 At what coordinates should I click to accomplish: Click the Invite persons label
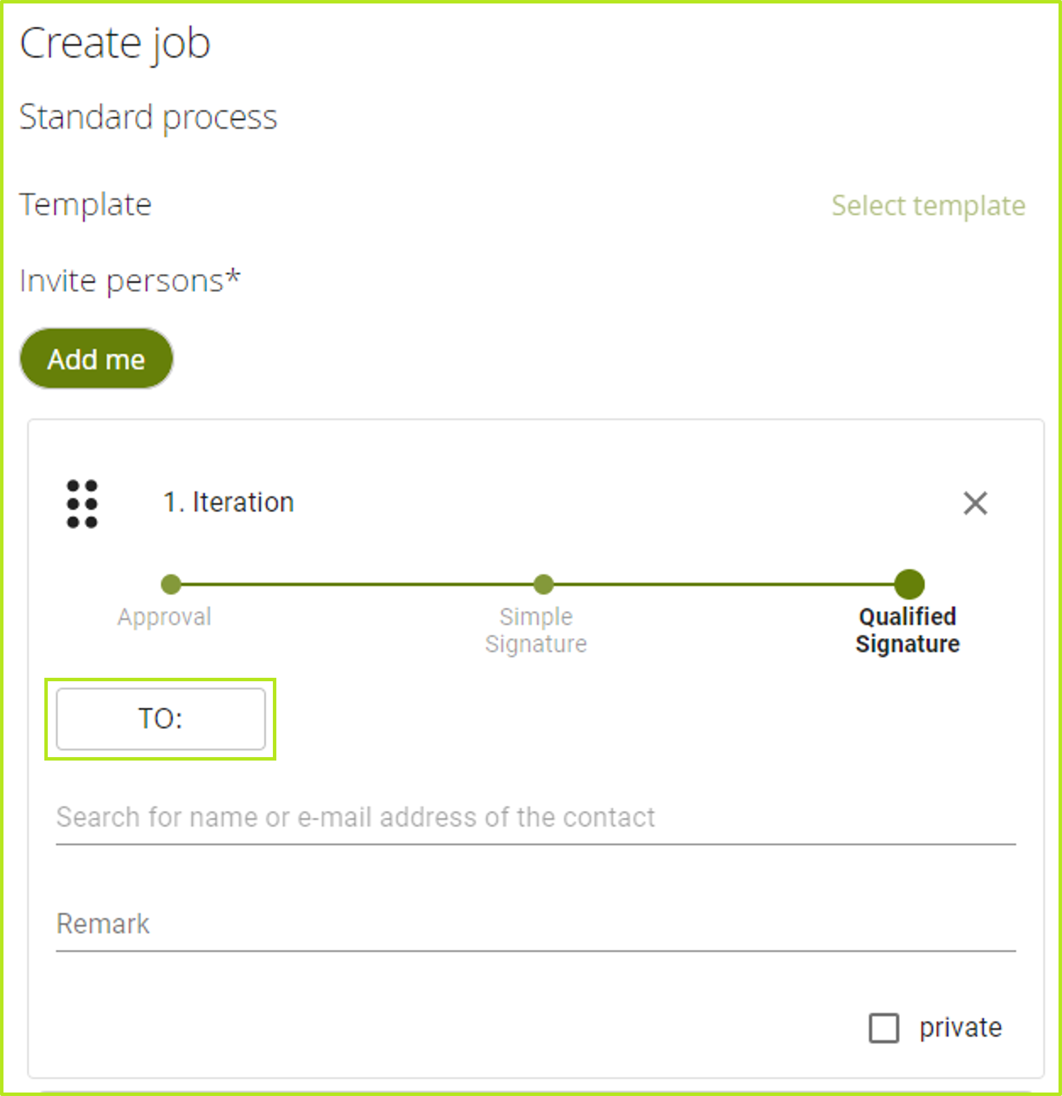(130, 280)
